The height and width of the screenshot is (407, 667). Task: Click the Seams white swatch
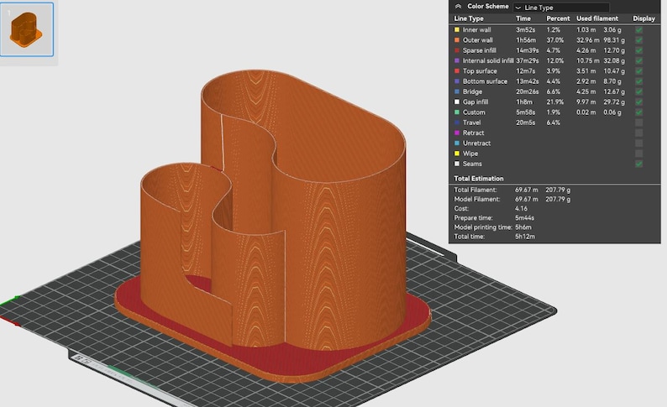[x=457, y=164]
